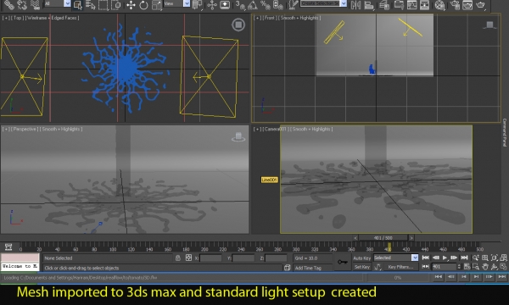Open the Selected key filter dropdown
The width and height of the screenshot is (509, 305).
tap(396, 258)
